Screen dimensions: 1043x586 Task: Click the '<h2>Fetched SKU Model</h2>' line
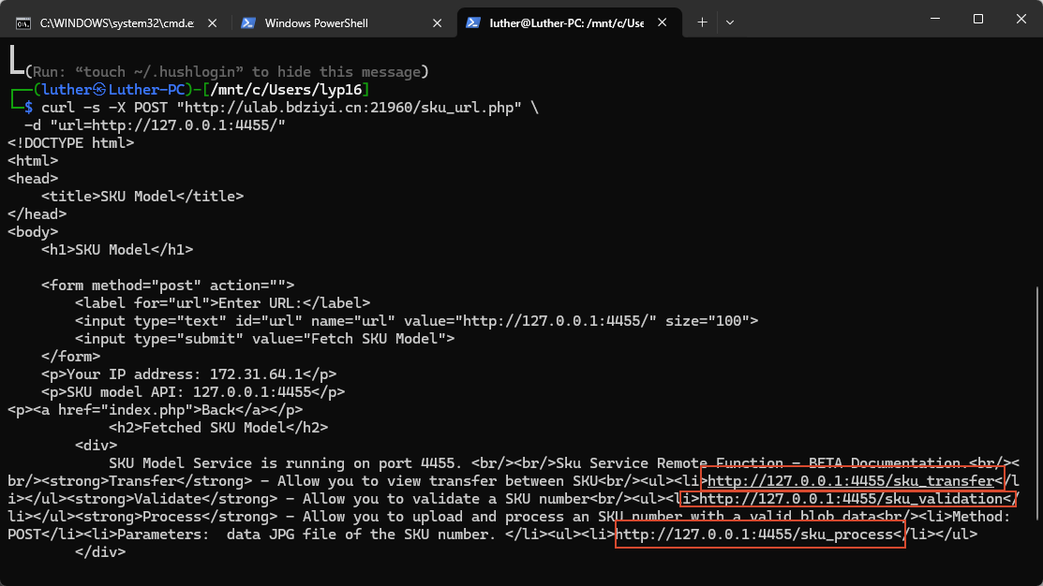(x=218, y=428)
